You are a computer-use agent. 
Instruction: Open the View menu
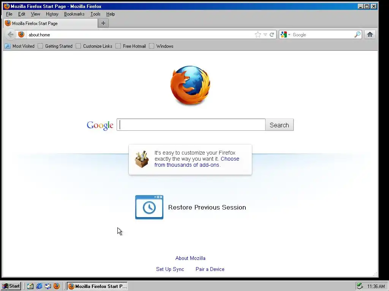[35, 14]
